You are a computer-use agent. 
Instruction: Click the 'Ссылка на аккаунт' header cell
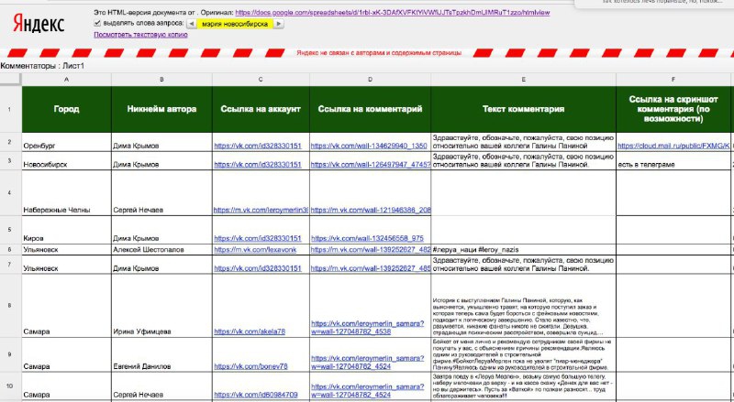261,109
